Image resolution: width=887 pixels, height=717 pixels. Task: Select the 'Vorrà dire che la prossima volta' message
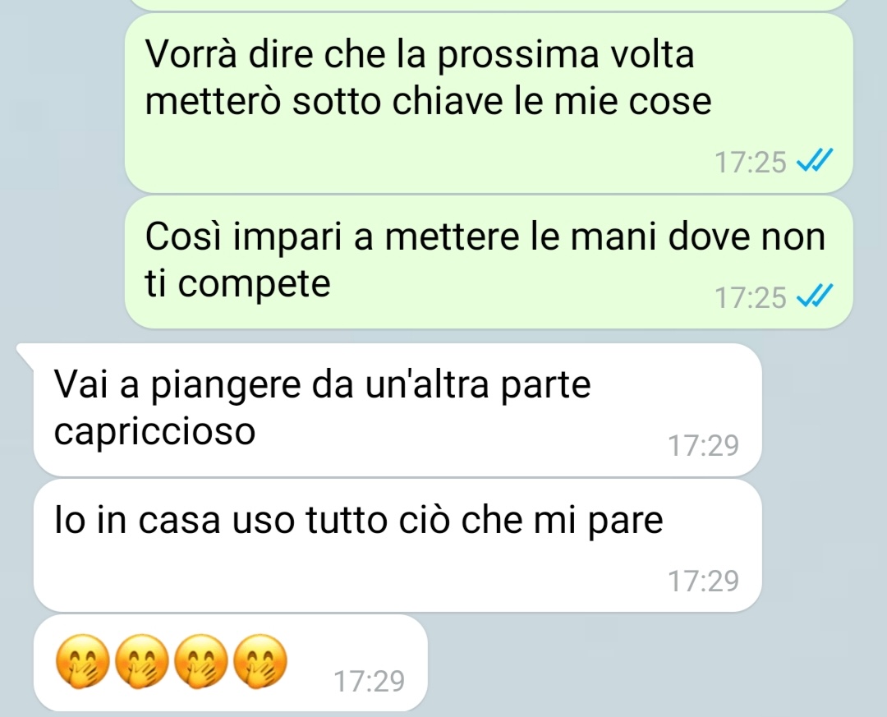click(x=489, y=103)
